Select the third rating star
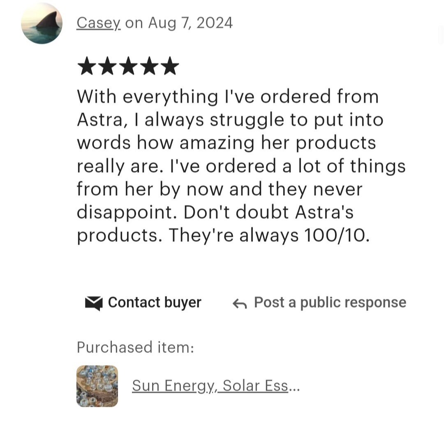The image size is (444, 438). (128, 66)
